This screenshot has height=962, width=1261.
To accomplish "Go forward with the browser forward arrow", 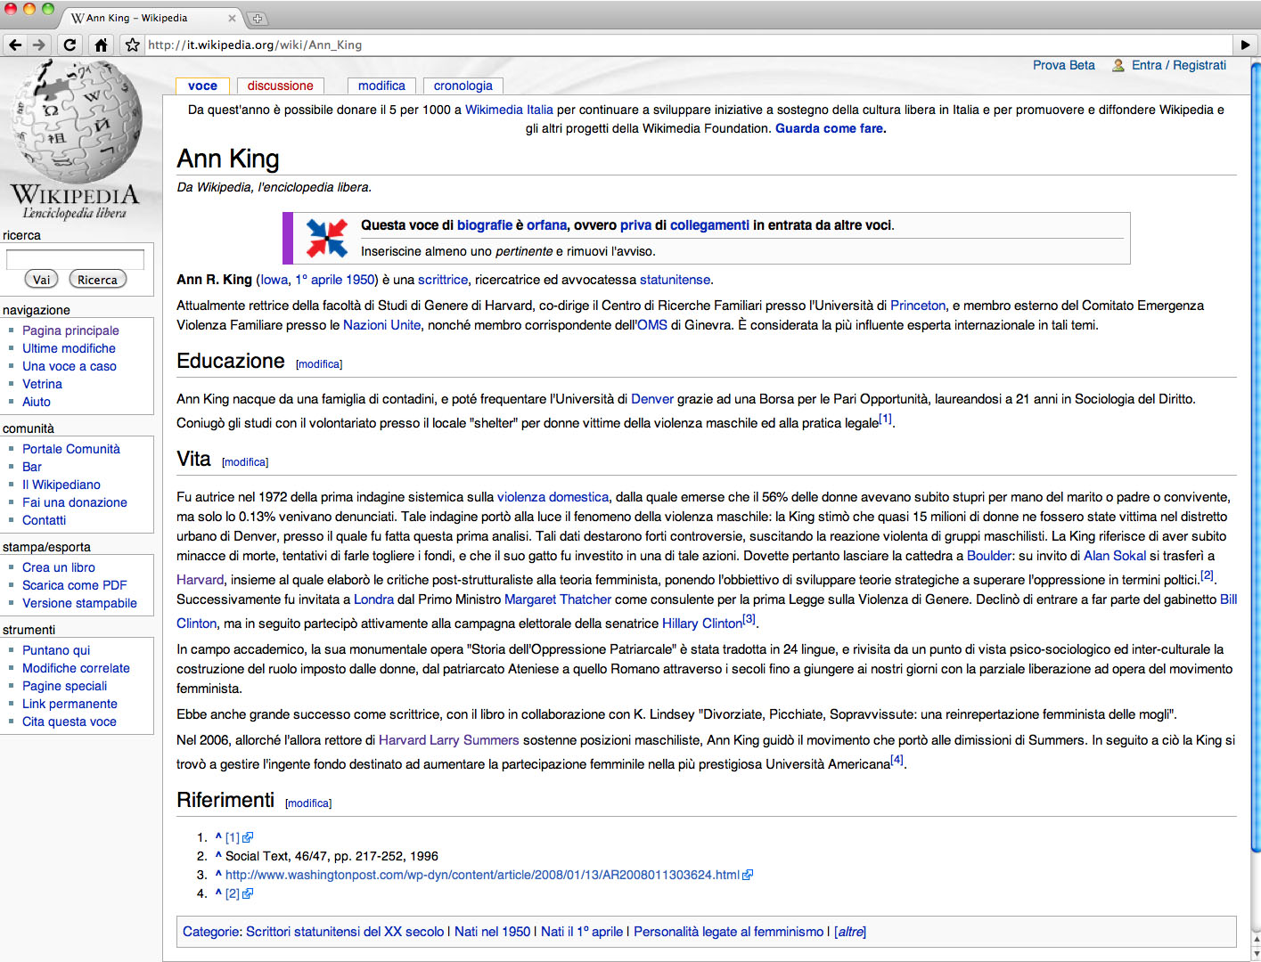I will coord(38,45).
